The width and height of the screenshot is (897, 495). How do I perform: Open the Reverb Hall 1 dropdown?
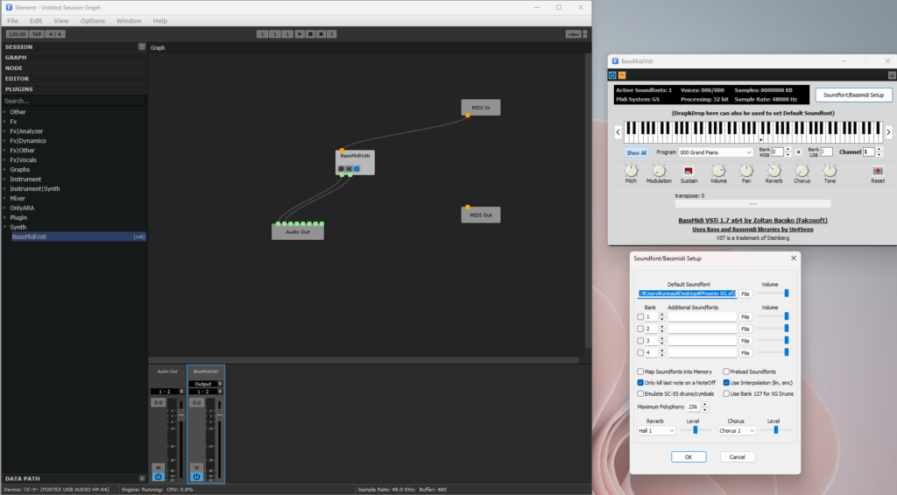[656, 431]
